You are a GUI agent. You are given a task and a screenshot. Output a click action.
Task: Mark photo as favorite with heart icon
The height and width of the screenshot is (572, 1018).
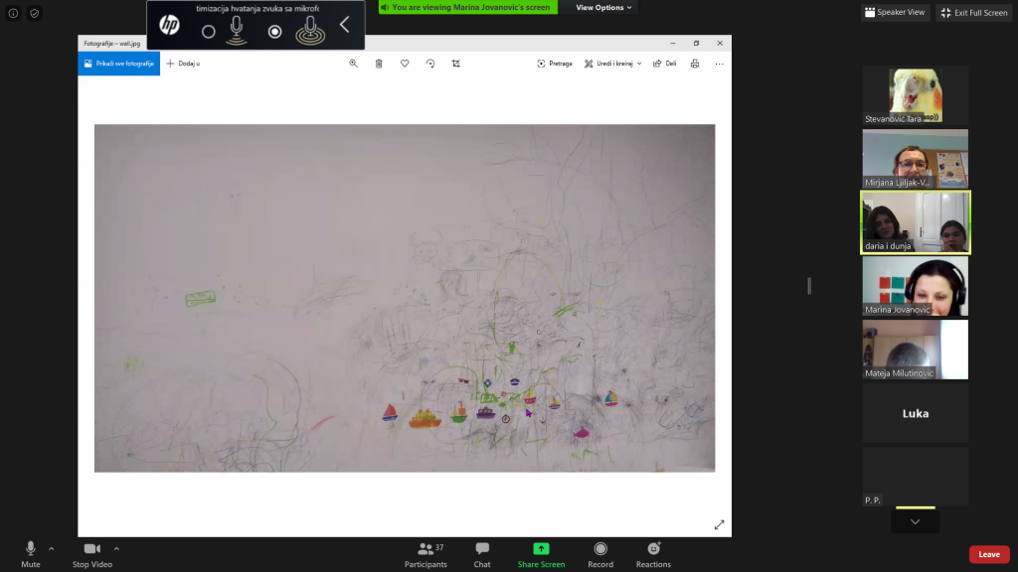pyautogui.click(x=405, y=64)
